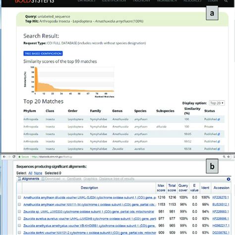Open accession HQ962217.1
This screenshot has width=235, height=235.
pos(221,226)
